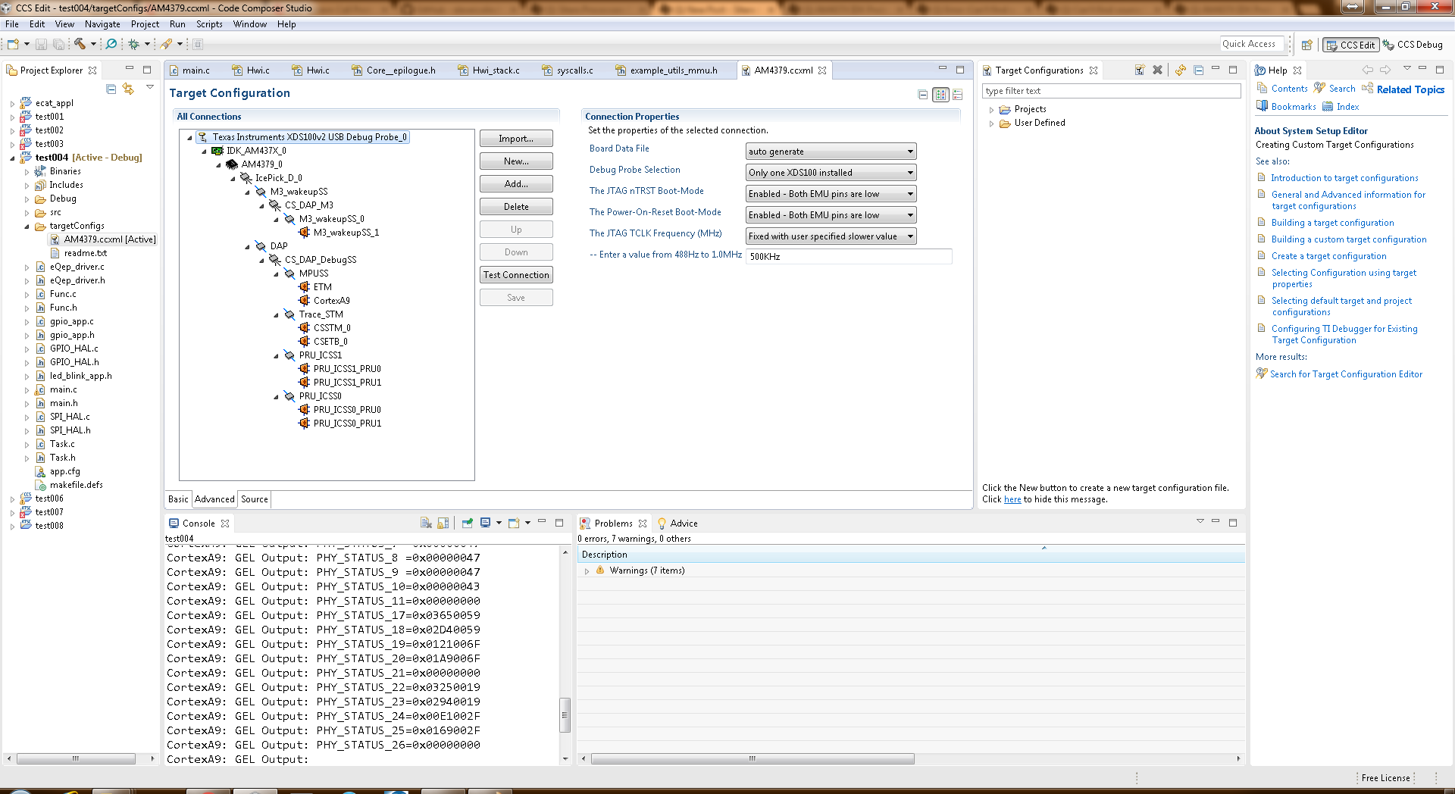Expand Projects in Target Configurations
Screen dimensions: 1455x794
pyautogui.click(x=991, y=110)
